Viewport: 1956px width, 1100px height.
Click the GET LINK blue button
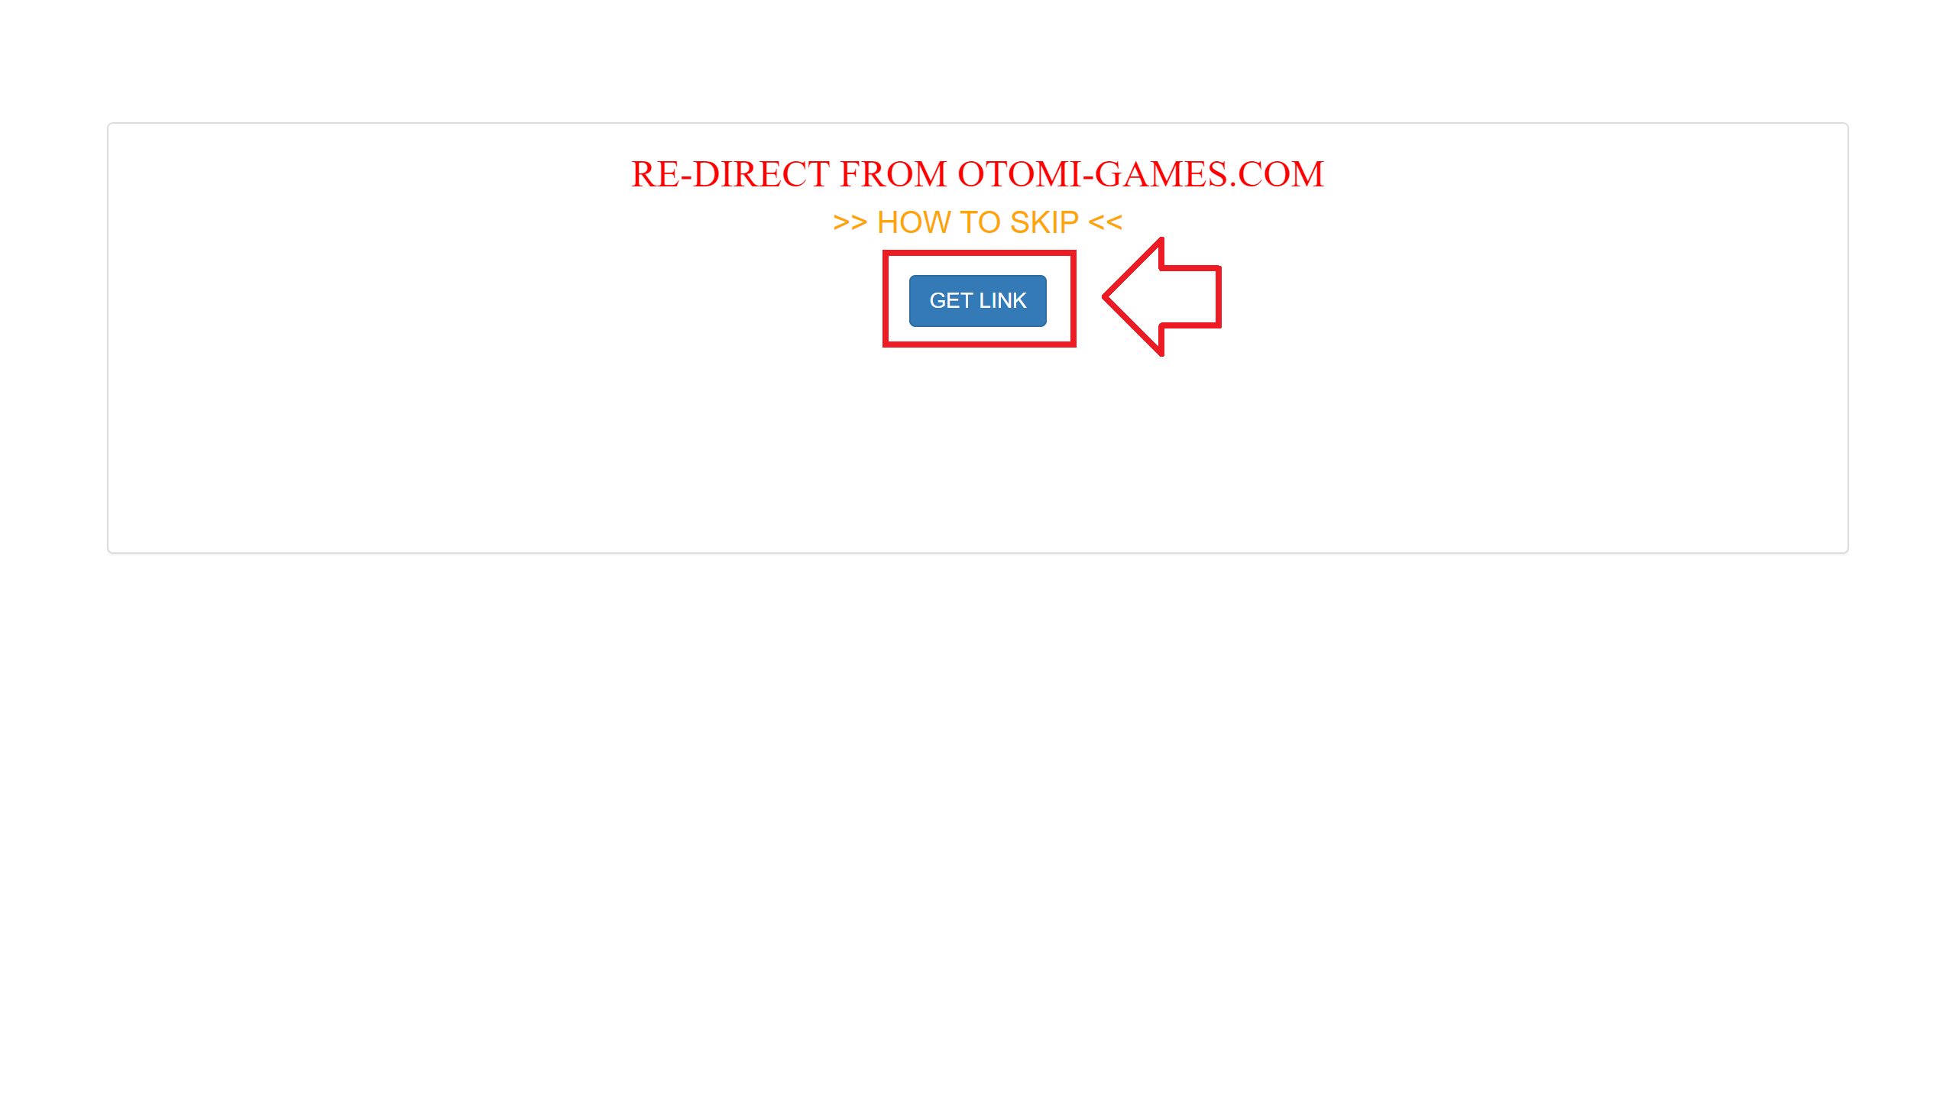point(978,299)
